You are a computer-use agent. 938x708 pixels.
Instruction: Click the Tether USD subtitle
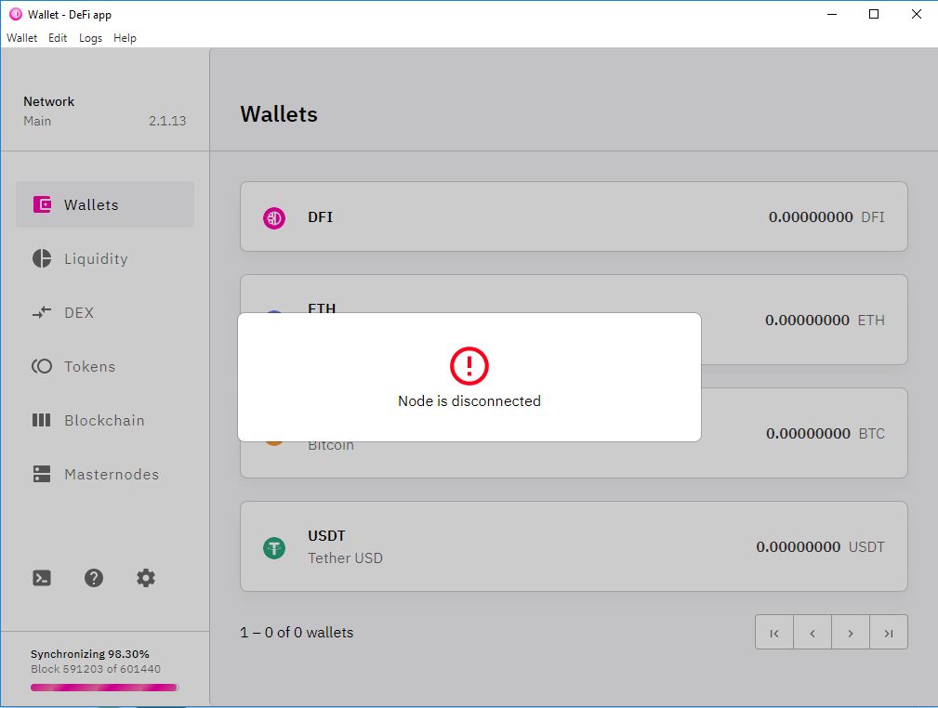(x=345, y=557)
